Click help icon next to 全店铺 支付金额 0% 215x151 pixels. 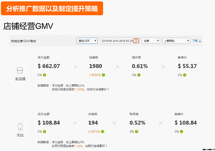45,75
